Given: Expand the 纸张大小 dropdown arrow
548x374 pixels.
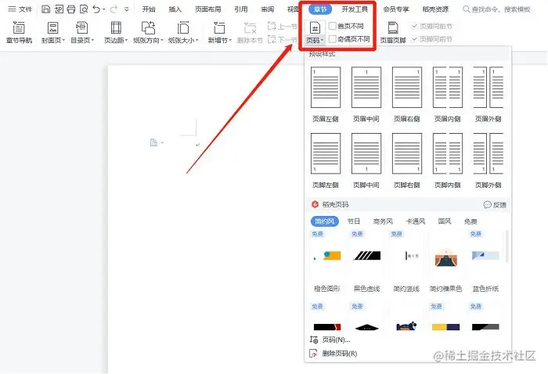Looking at the screenshot, I should (196, 40).
